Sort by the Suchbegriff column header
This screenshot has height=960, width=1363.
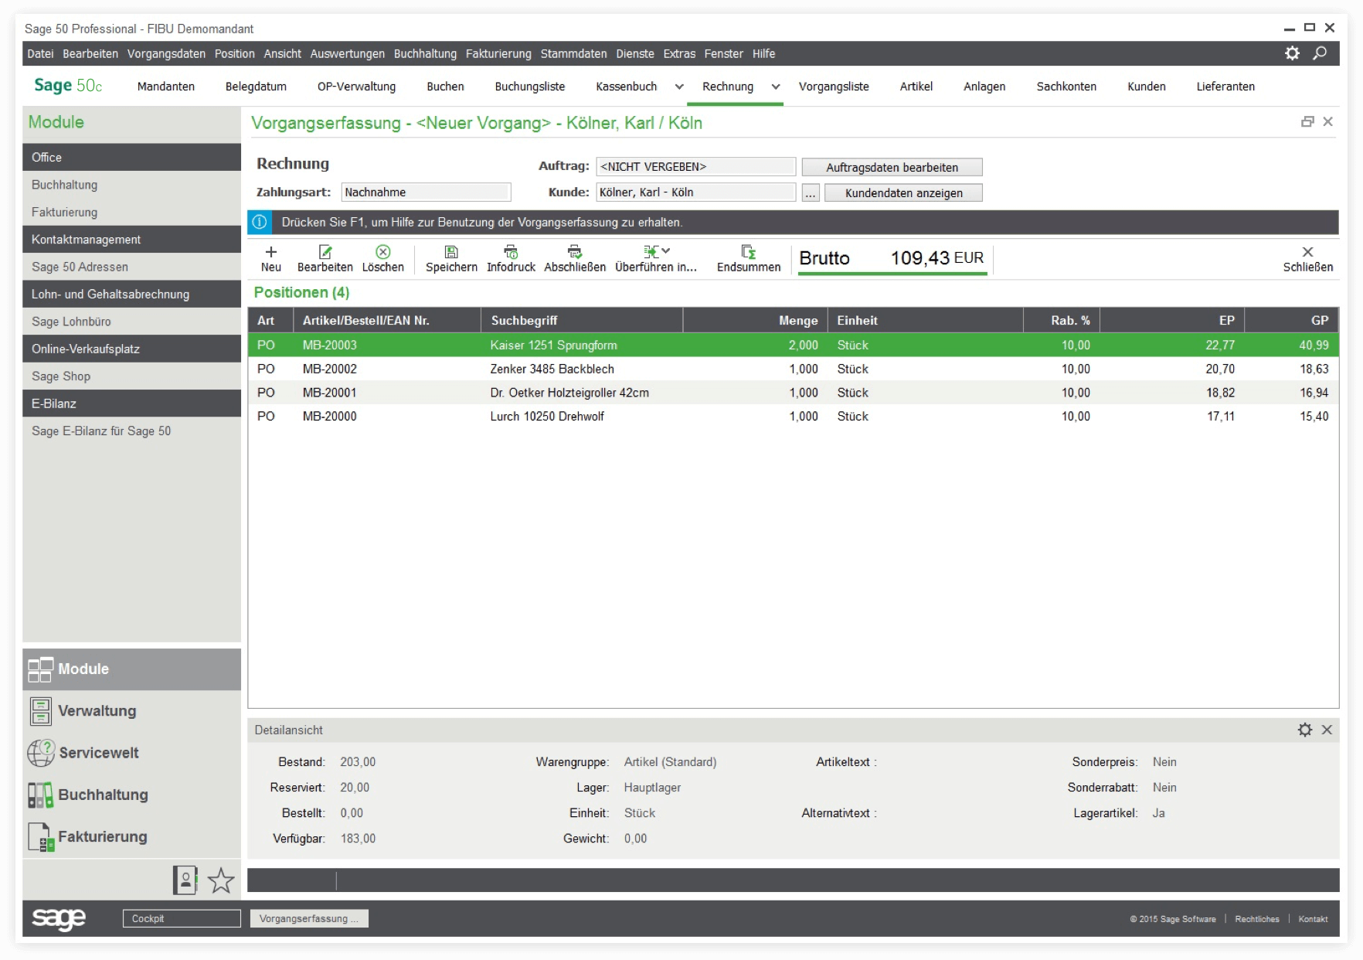click(582, 320)
